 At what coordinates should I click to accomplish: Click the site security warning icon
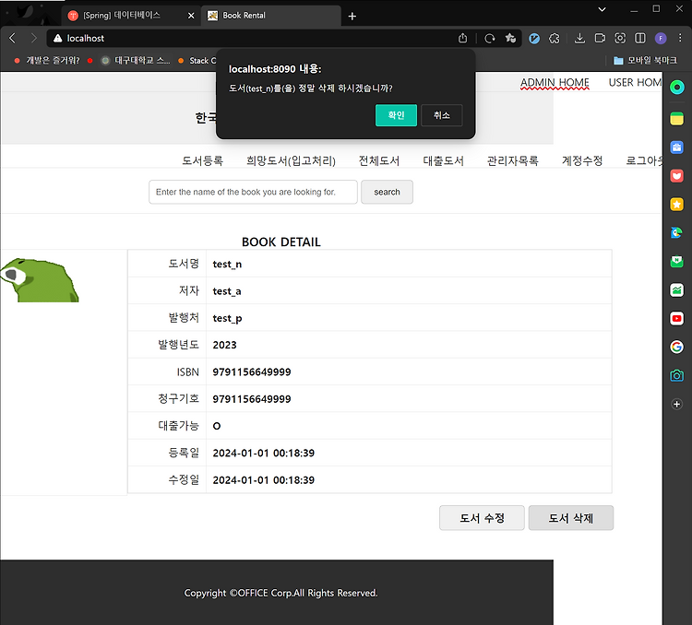click(x=58, y=39)
